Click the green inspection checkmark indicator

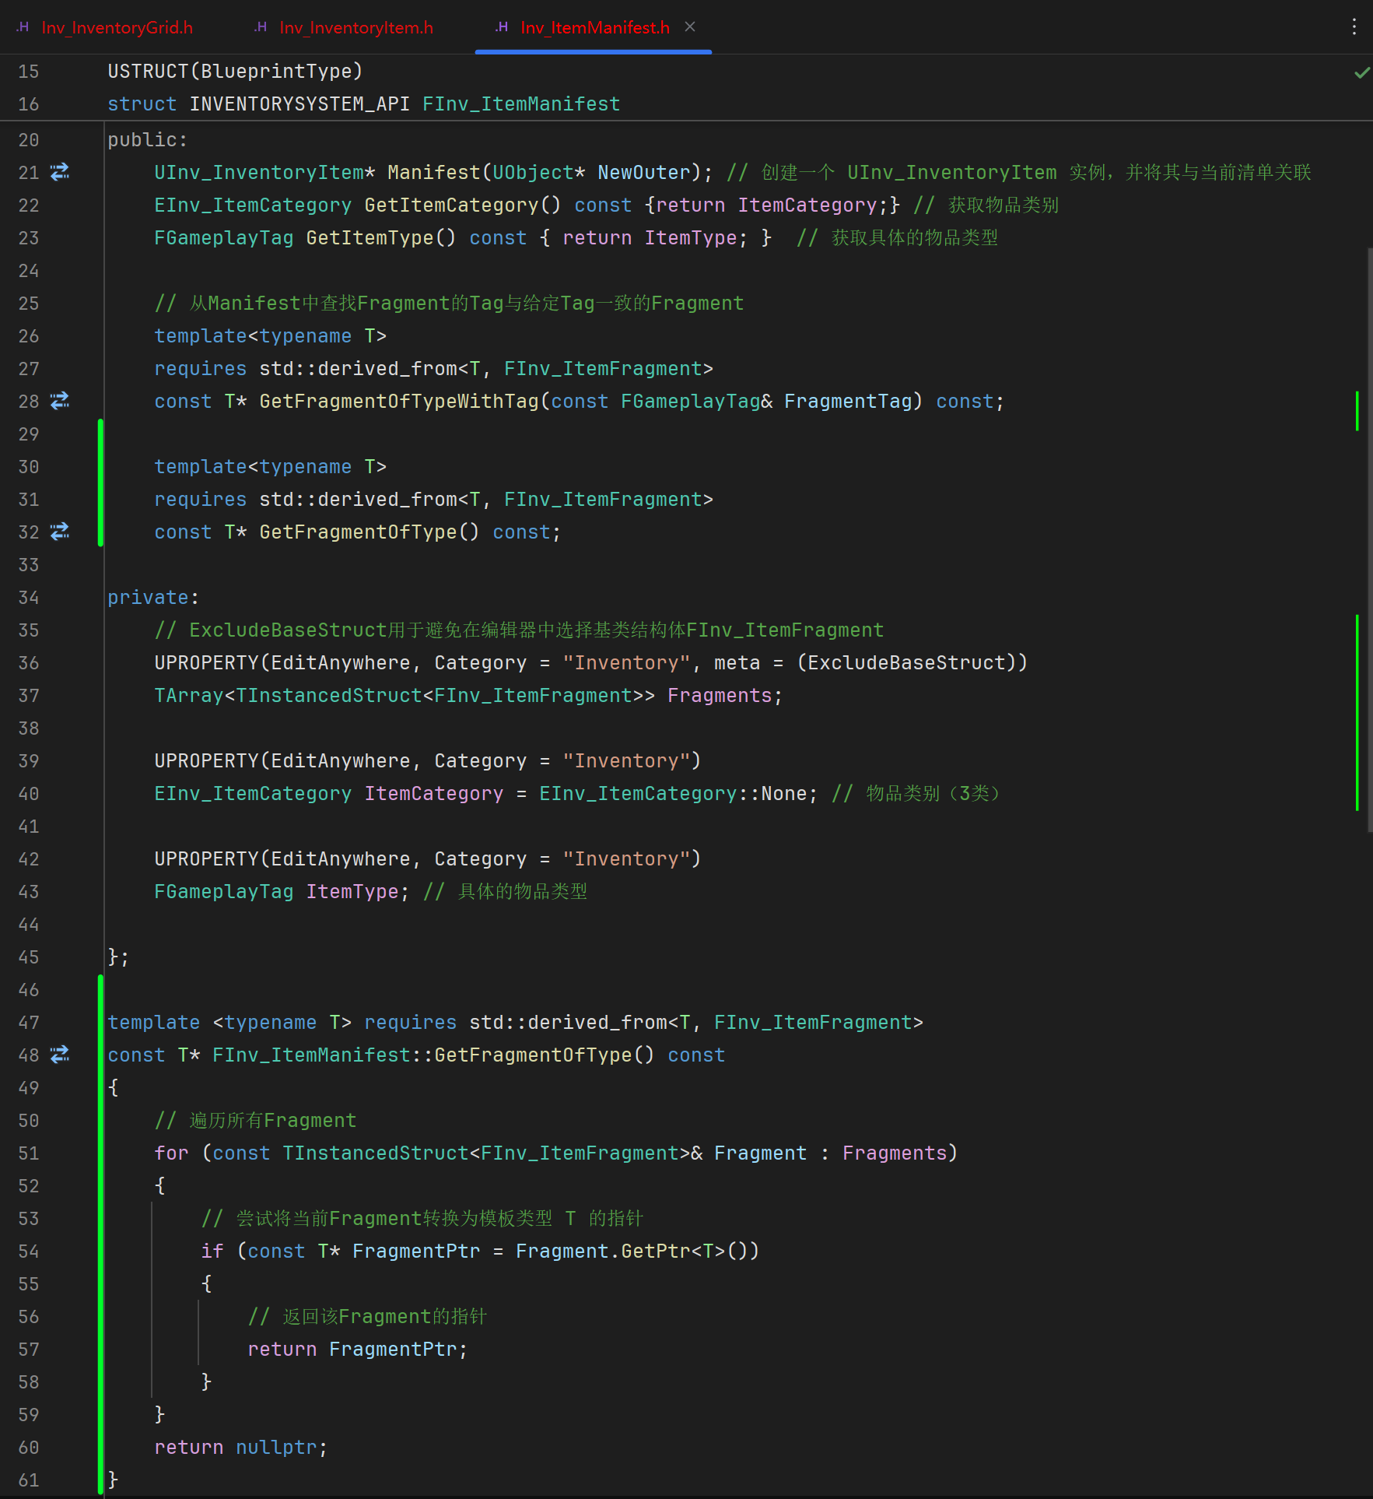coord(1362,72)
